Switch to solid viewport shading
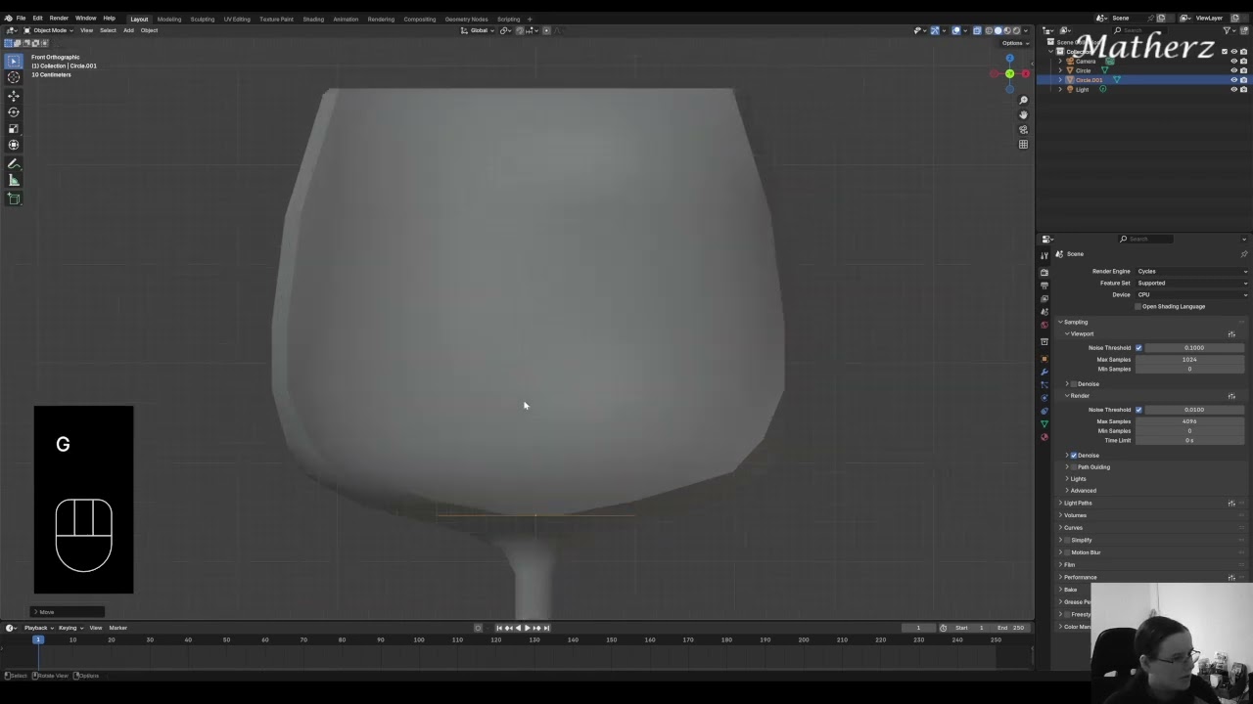 tap(998, 30)
